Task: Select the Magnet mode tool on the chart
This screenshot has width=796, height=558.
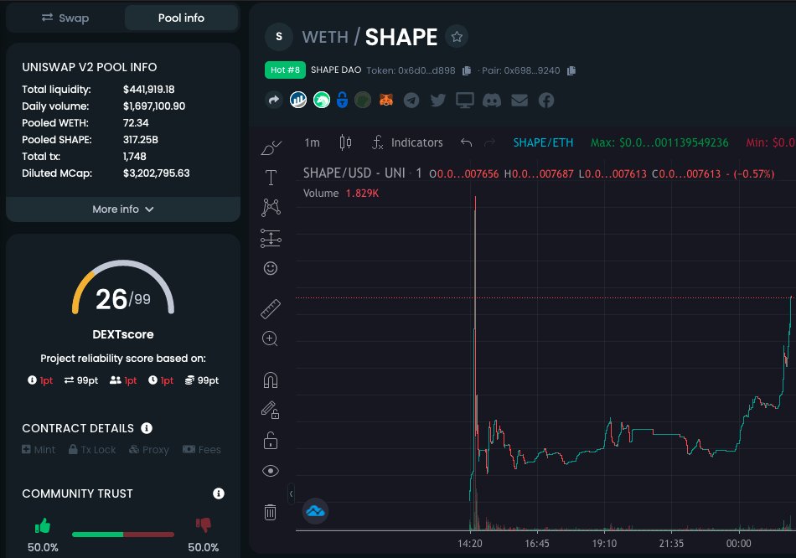Action: [270, 379]
